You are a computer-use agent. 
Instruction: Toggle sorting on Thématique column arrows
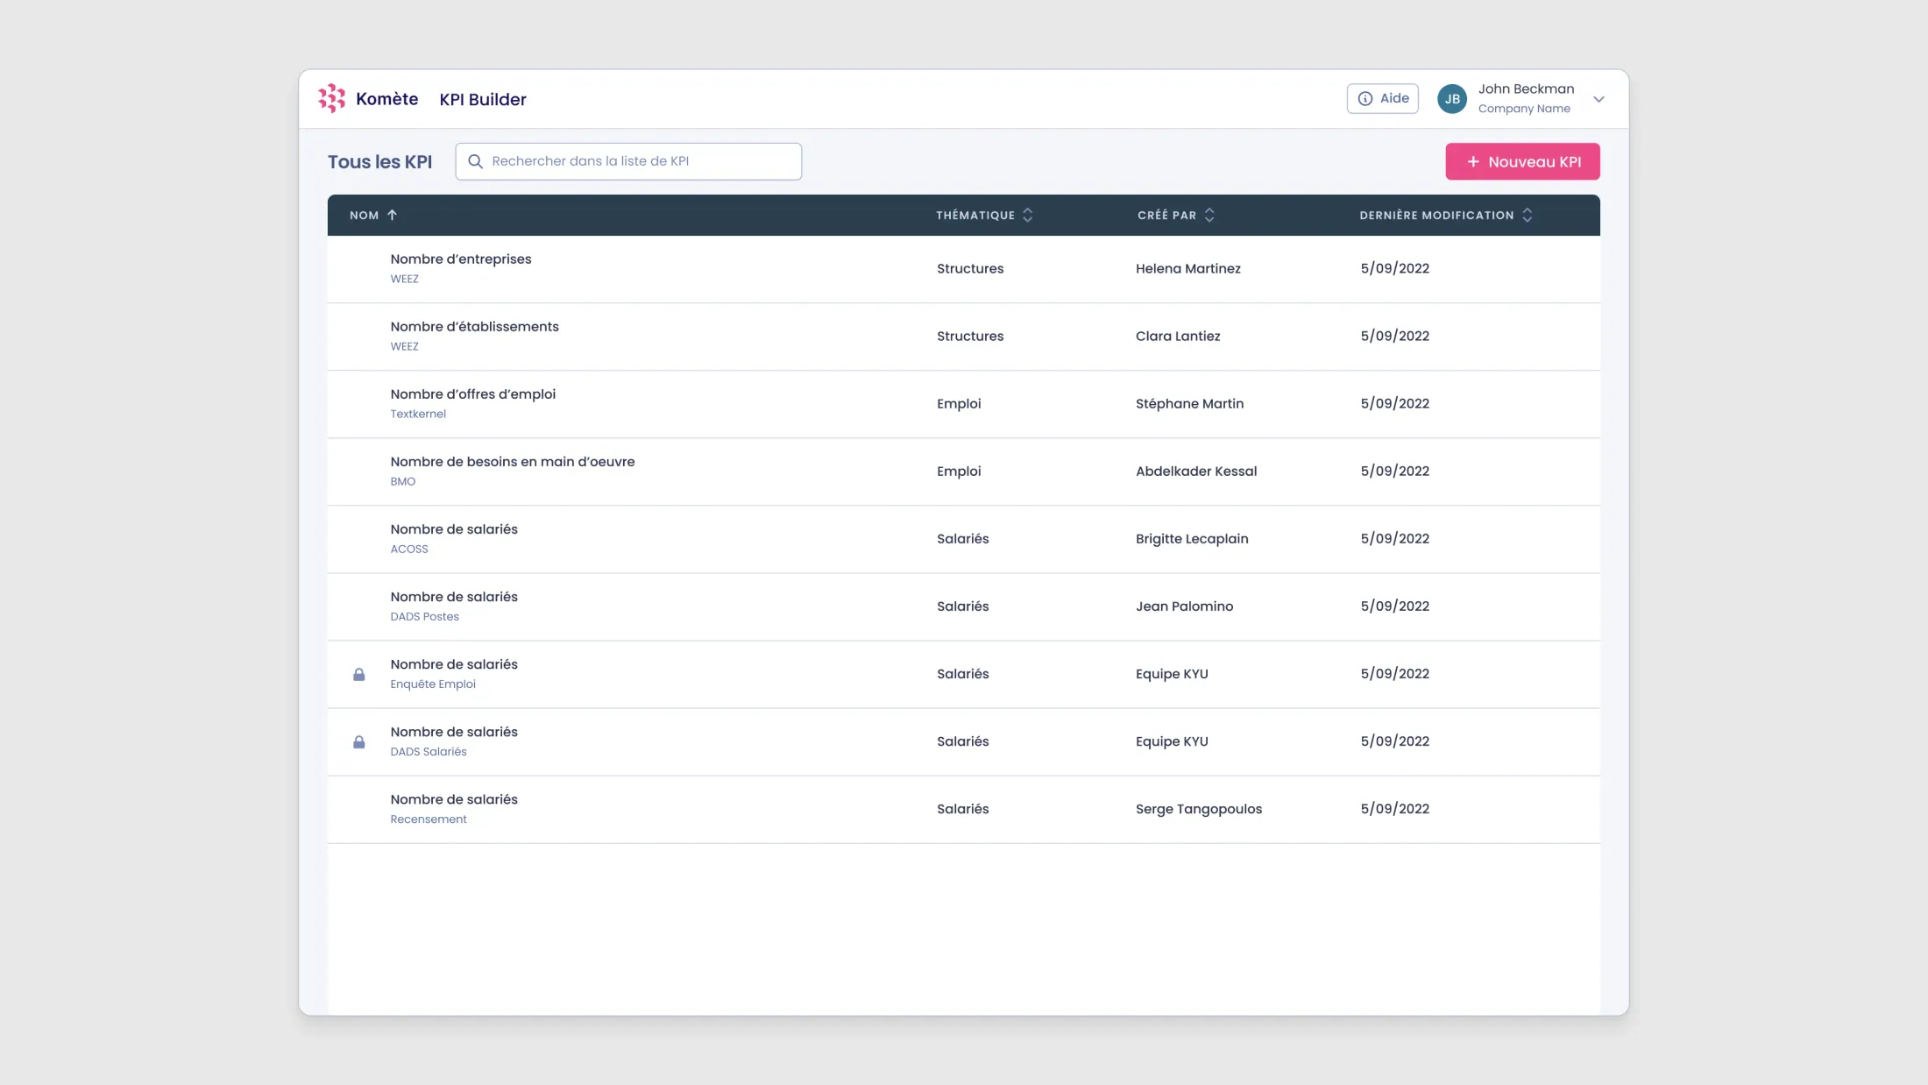[1027, 215]
